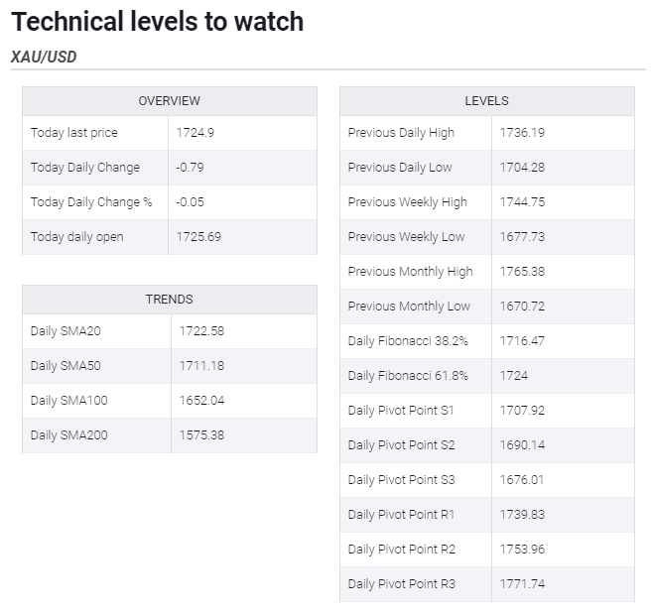Click the Previous Weekly Low label
Image resolution: width=651 pixels, height=615 pixels.
[406, 237]
